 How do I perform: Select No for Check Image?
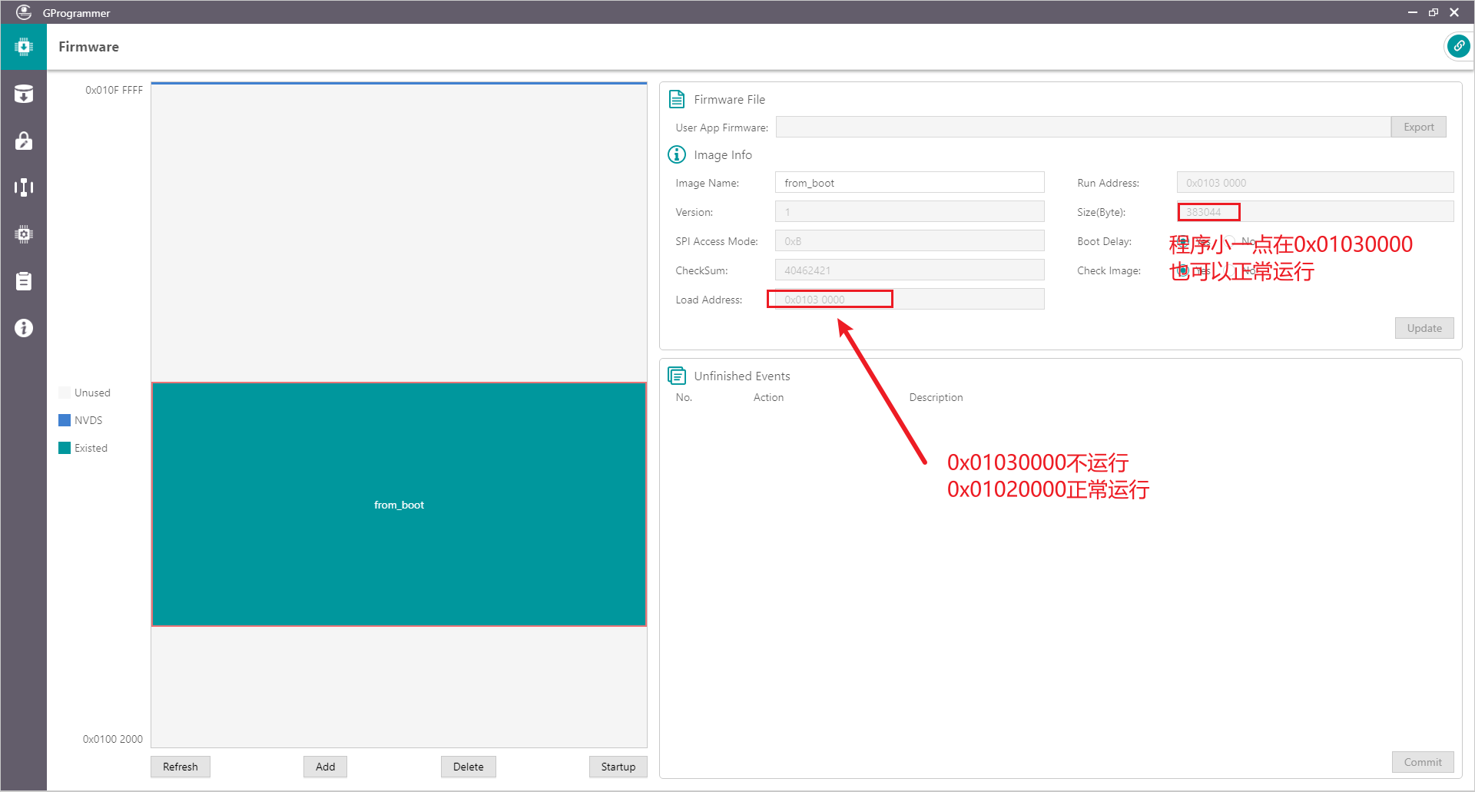pos(1230,270)
